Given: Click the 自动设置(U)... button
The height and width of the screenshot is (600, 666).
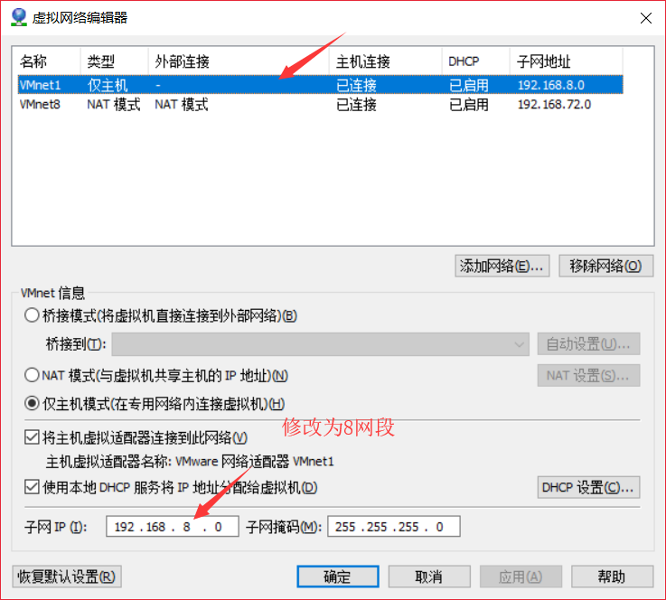Looking at the screenshot, I should pos(588,344).
